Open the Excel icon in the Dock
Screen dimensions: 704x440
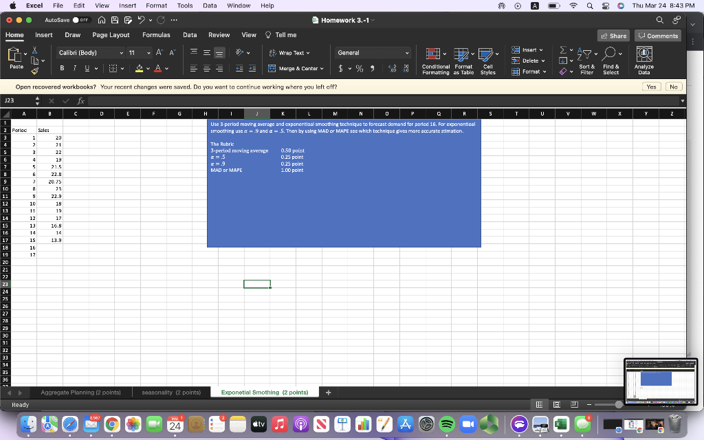pyautogui.click(x=560, y=424)
